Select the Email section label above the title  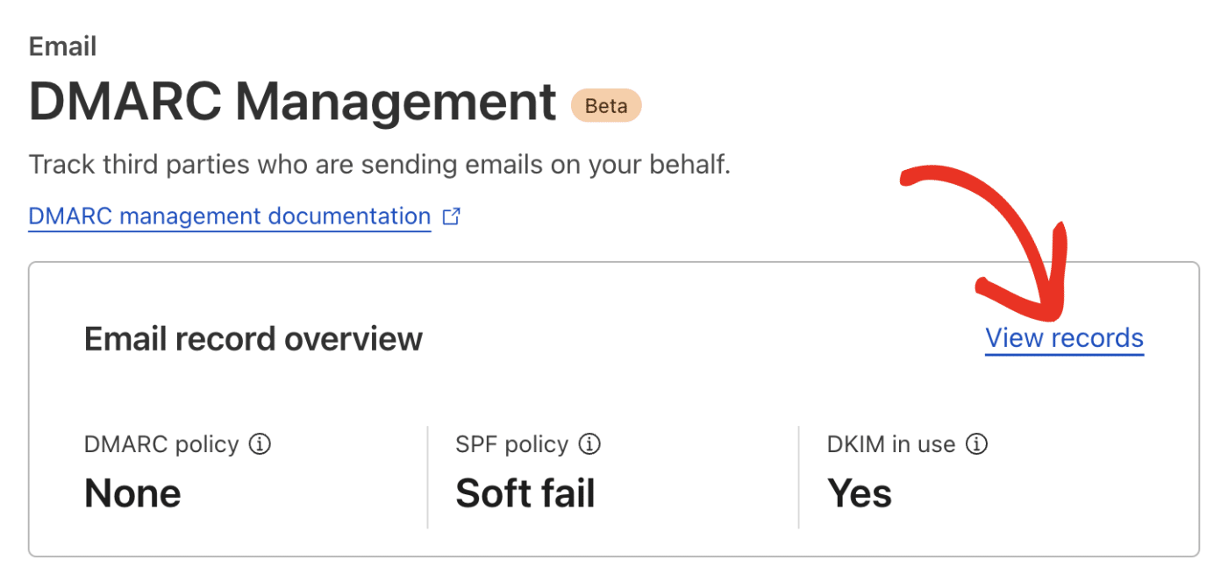coord(63,46)
